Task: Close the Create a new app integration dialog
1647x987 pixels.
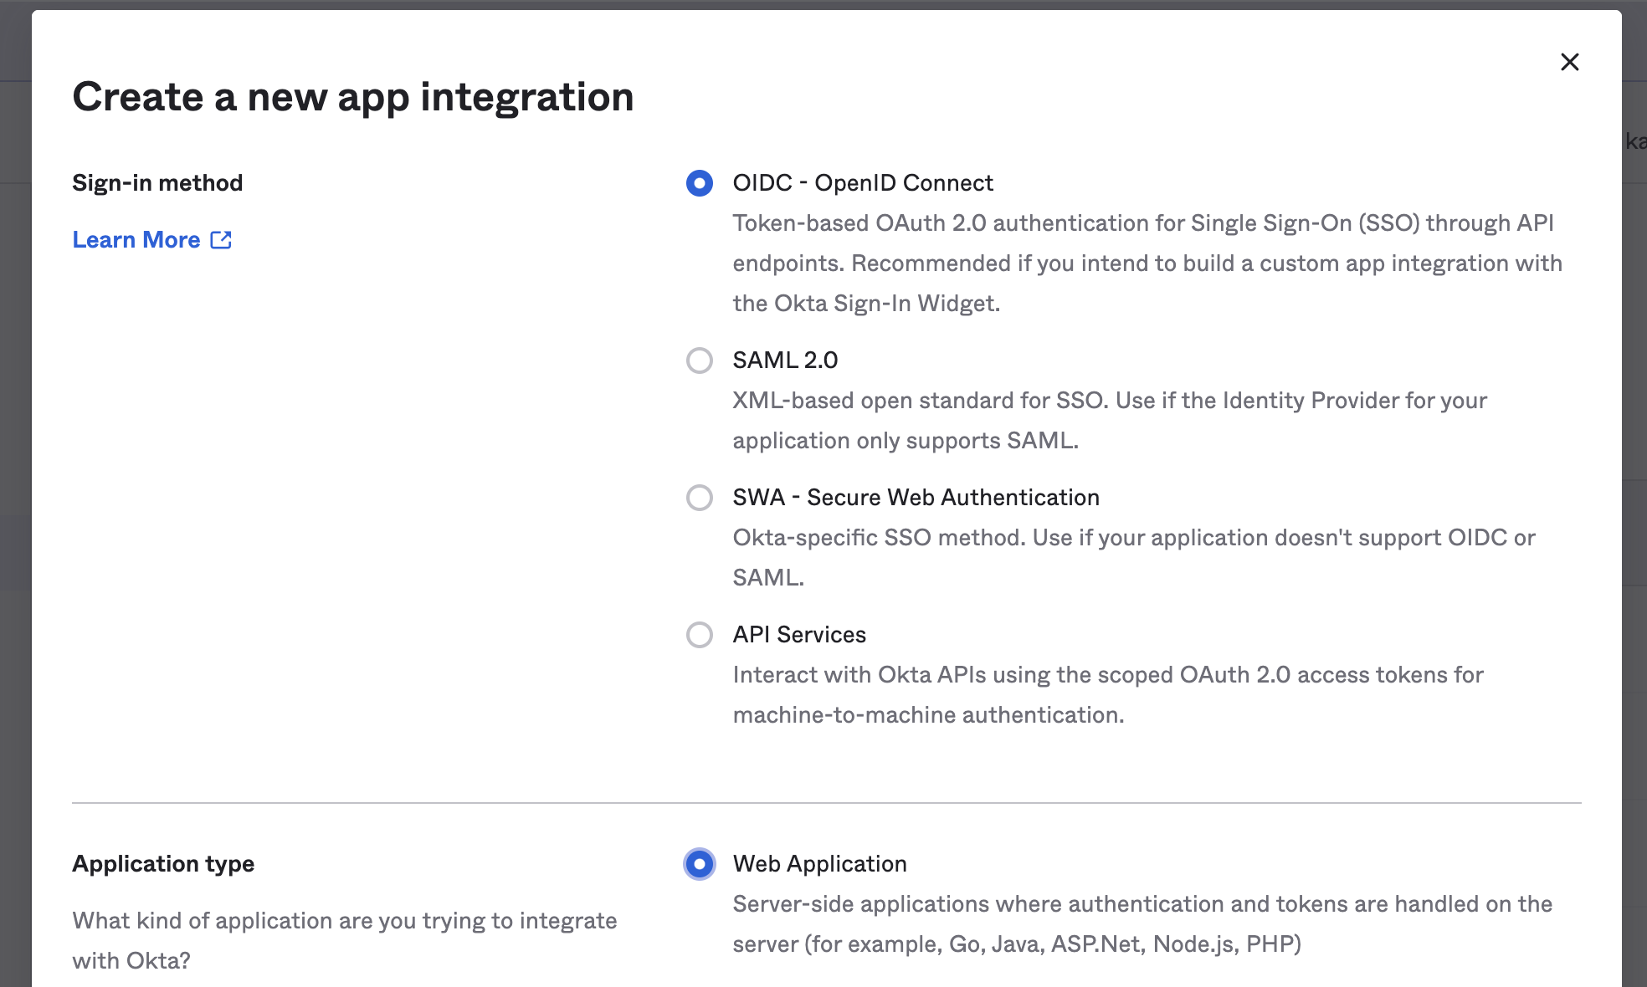Action: [1569, 62]
